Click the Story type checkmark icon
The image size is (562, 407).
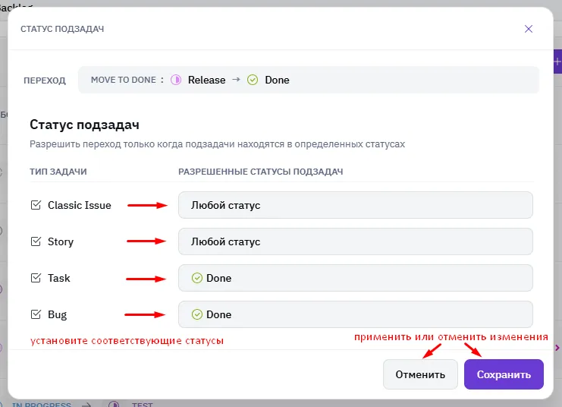coord(36,241)
